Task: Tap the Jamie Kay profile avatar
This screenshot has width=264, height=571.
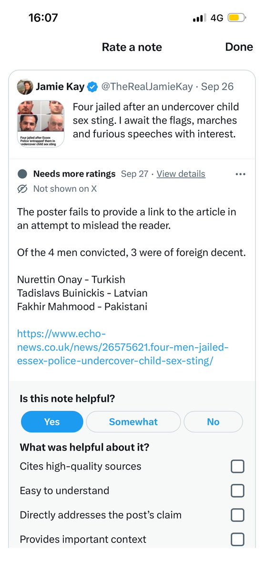Action: pyautogui.click(x=25, y=87)
